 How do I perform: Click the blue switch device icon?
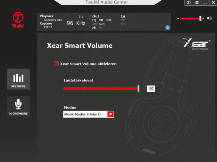point(167,28)
